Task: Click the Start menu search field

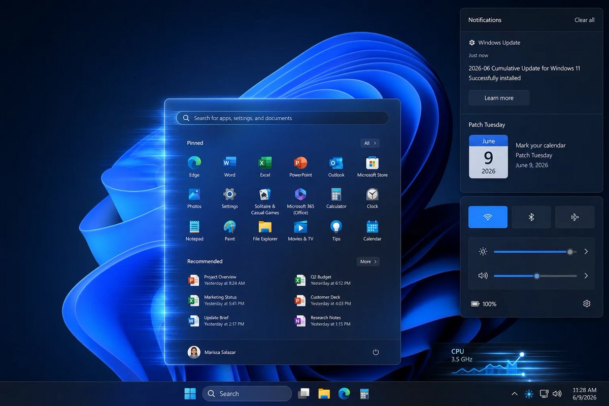Action: (282, 118)
